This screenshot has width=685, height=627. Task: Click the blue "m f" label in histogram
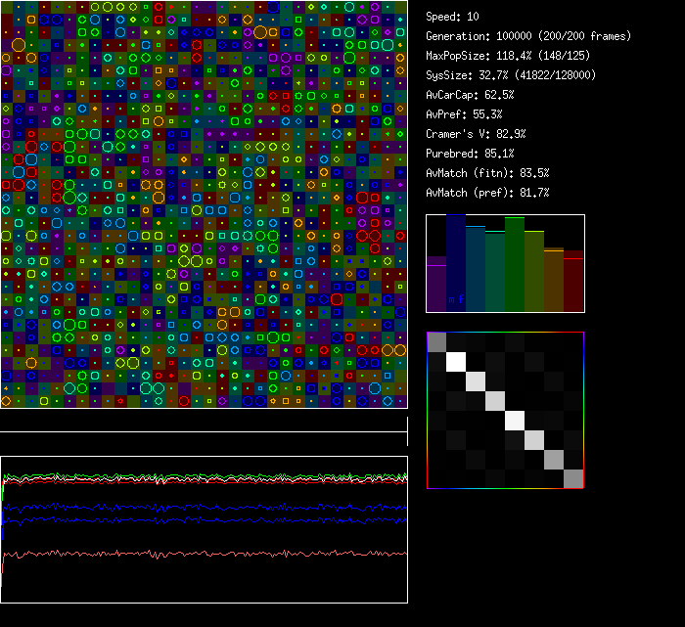pyautogui.click(x=455, y=299)
